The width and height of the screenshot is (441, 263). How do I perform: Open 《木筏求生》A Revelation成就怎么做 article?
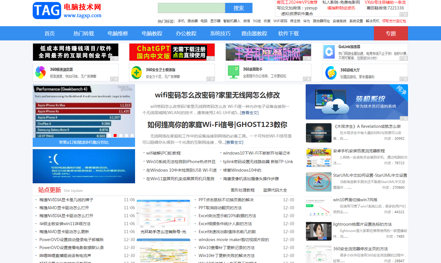[x=367, y=126]
